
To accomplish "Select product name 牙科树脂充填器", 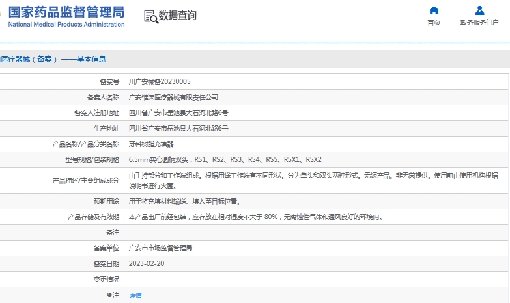I will [151, 144].
